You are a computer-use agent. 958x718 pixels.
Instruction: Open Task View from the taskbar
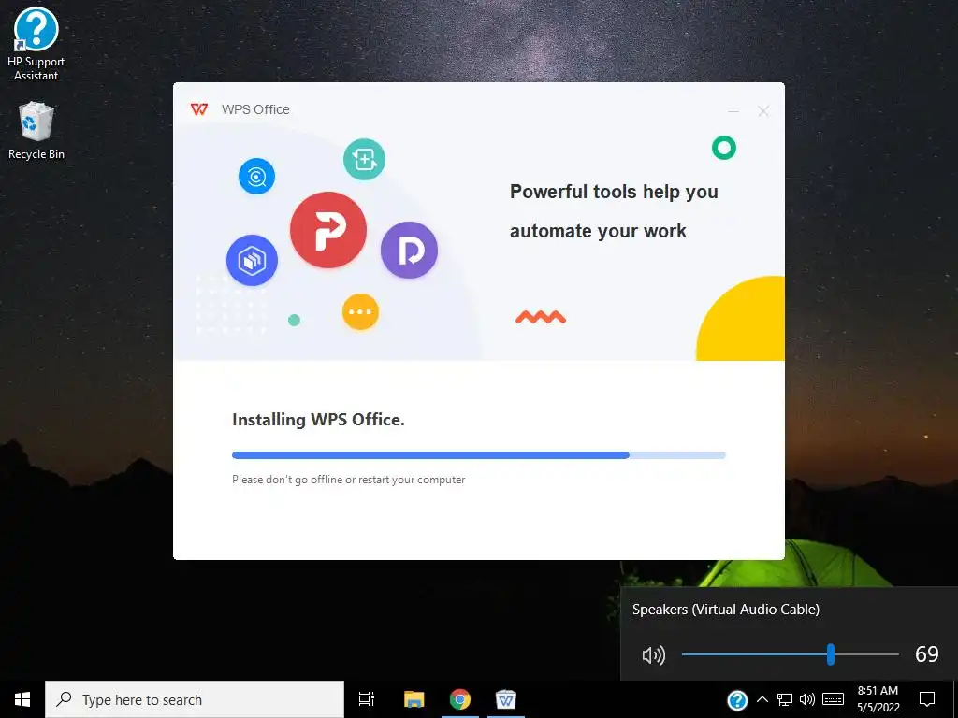click(367, 699)
